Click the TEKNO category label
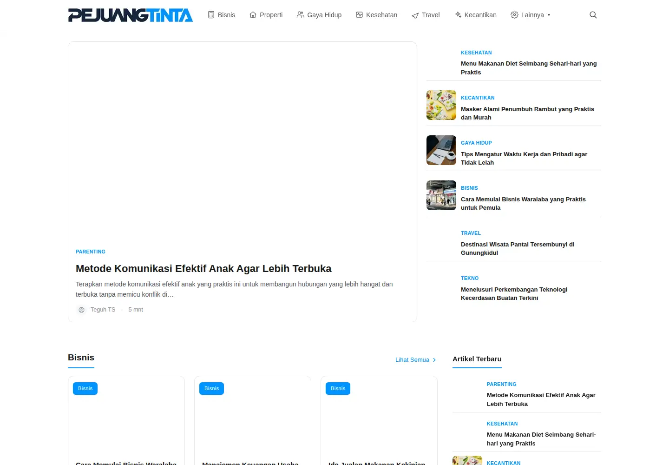This screenshot has height=465, width=669. pyautogui.click(x=470, y=278)
